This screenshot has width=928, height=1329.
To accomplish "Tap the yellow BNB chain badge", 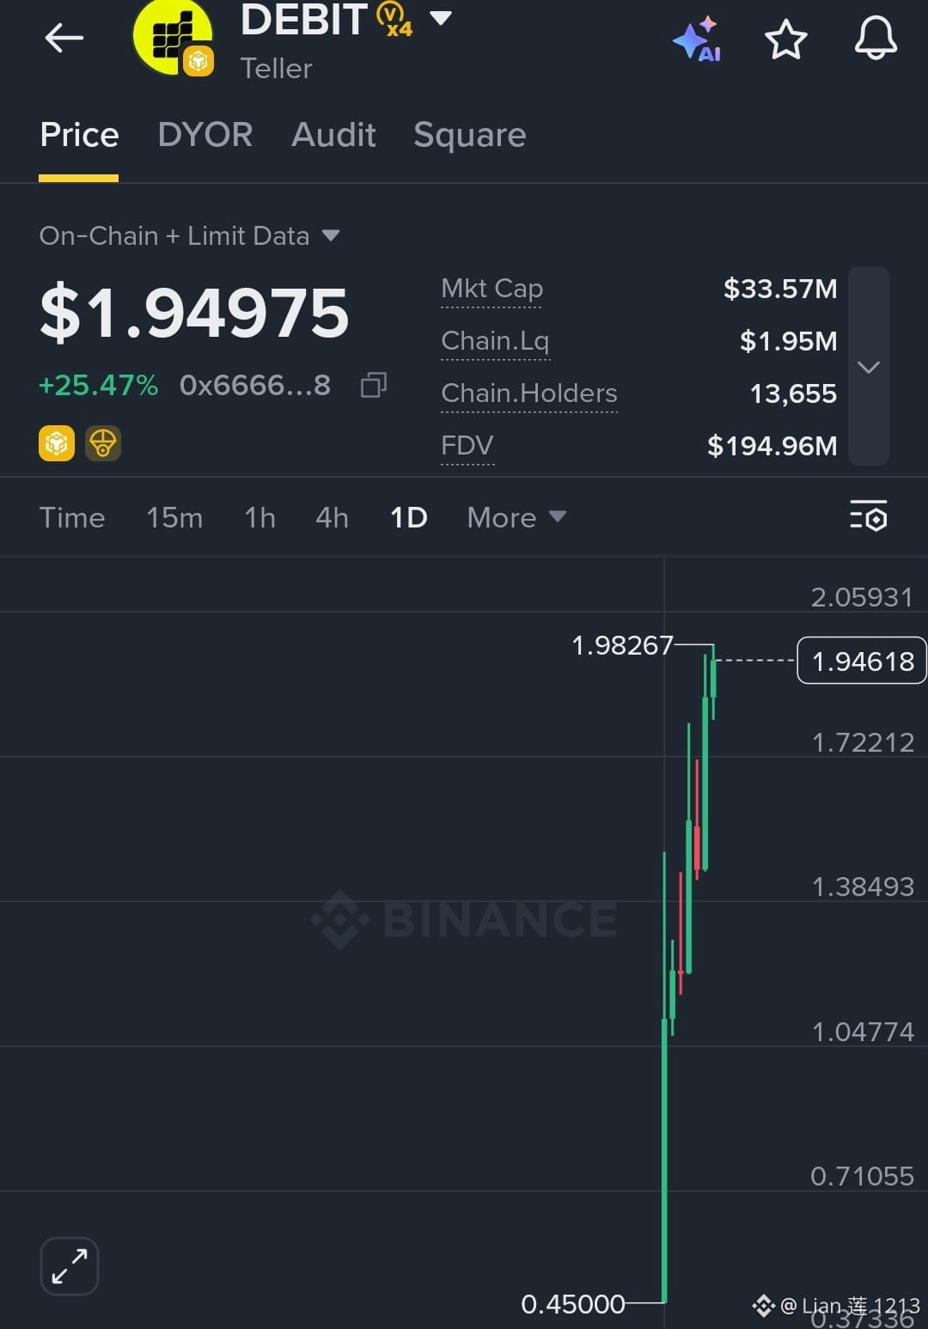I will coord(57,443).
